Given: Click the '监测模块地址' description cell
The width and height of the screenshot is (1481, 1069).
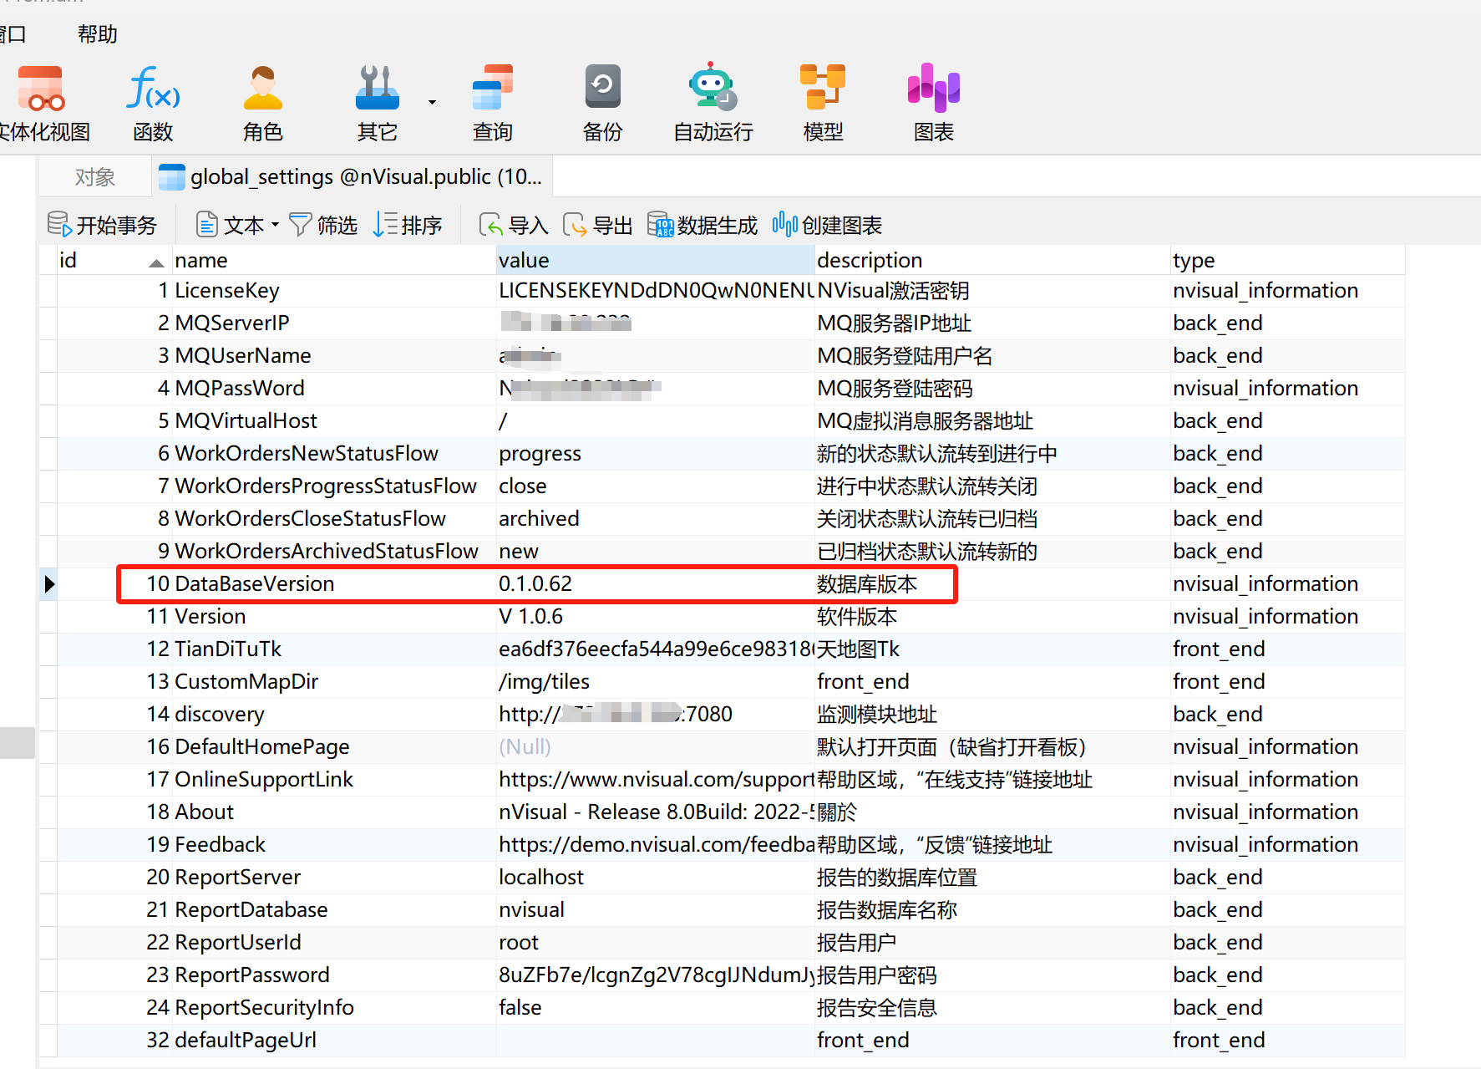Looking at the screenshot, I should (992, 715).
